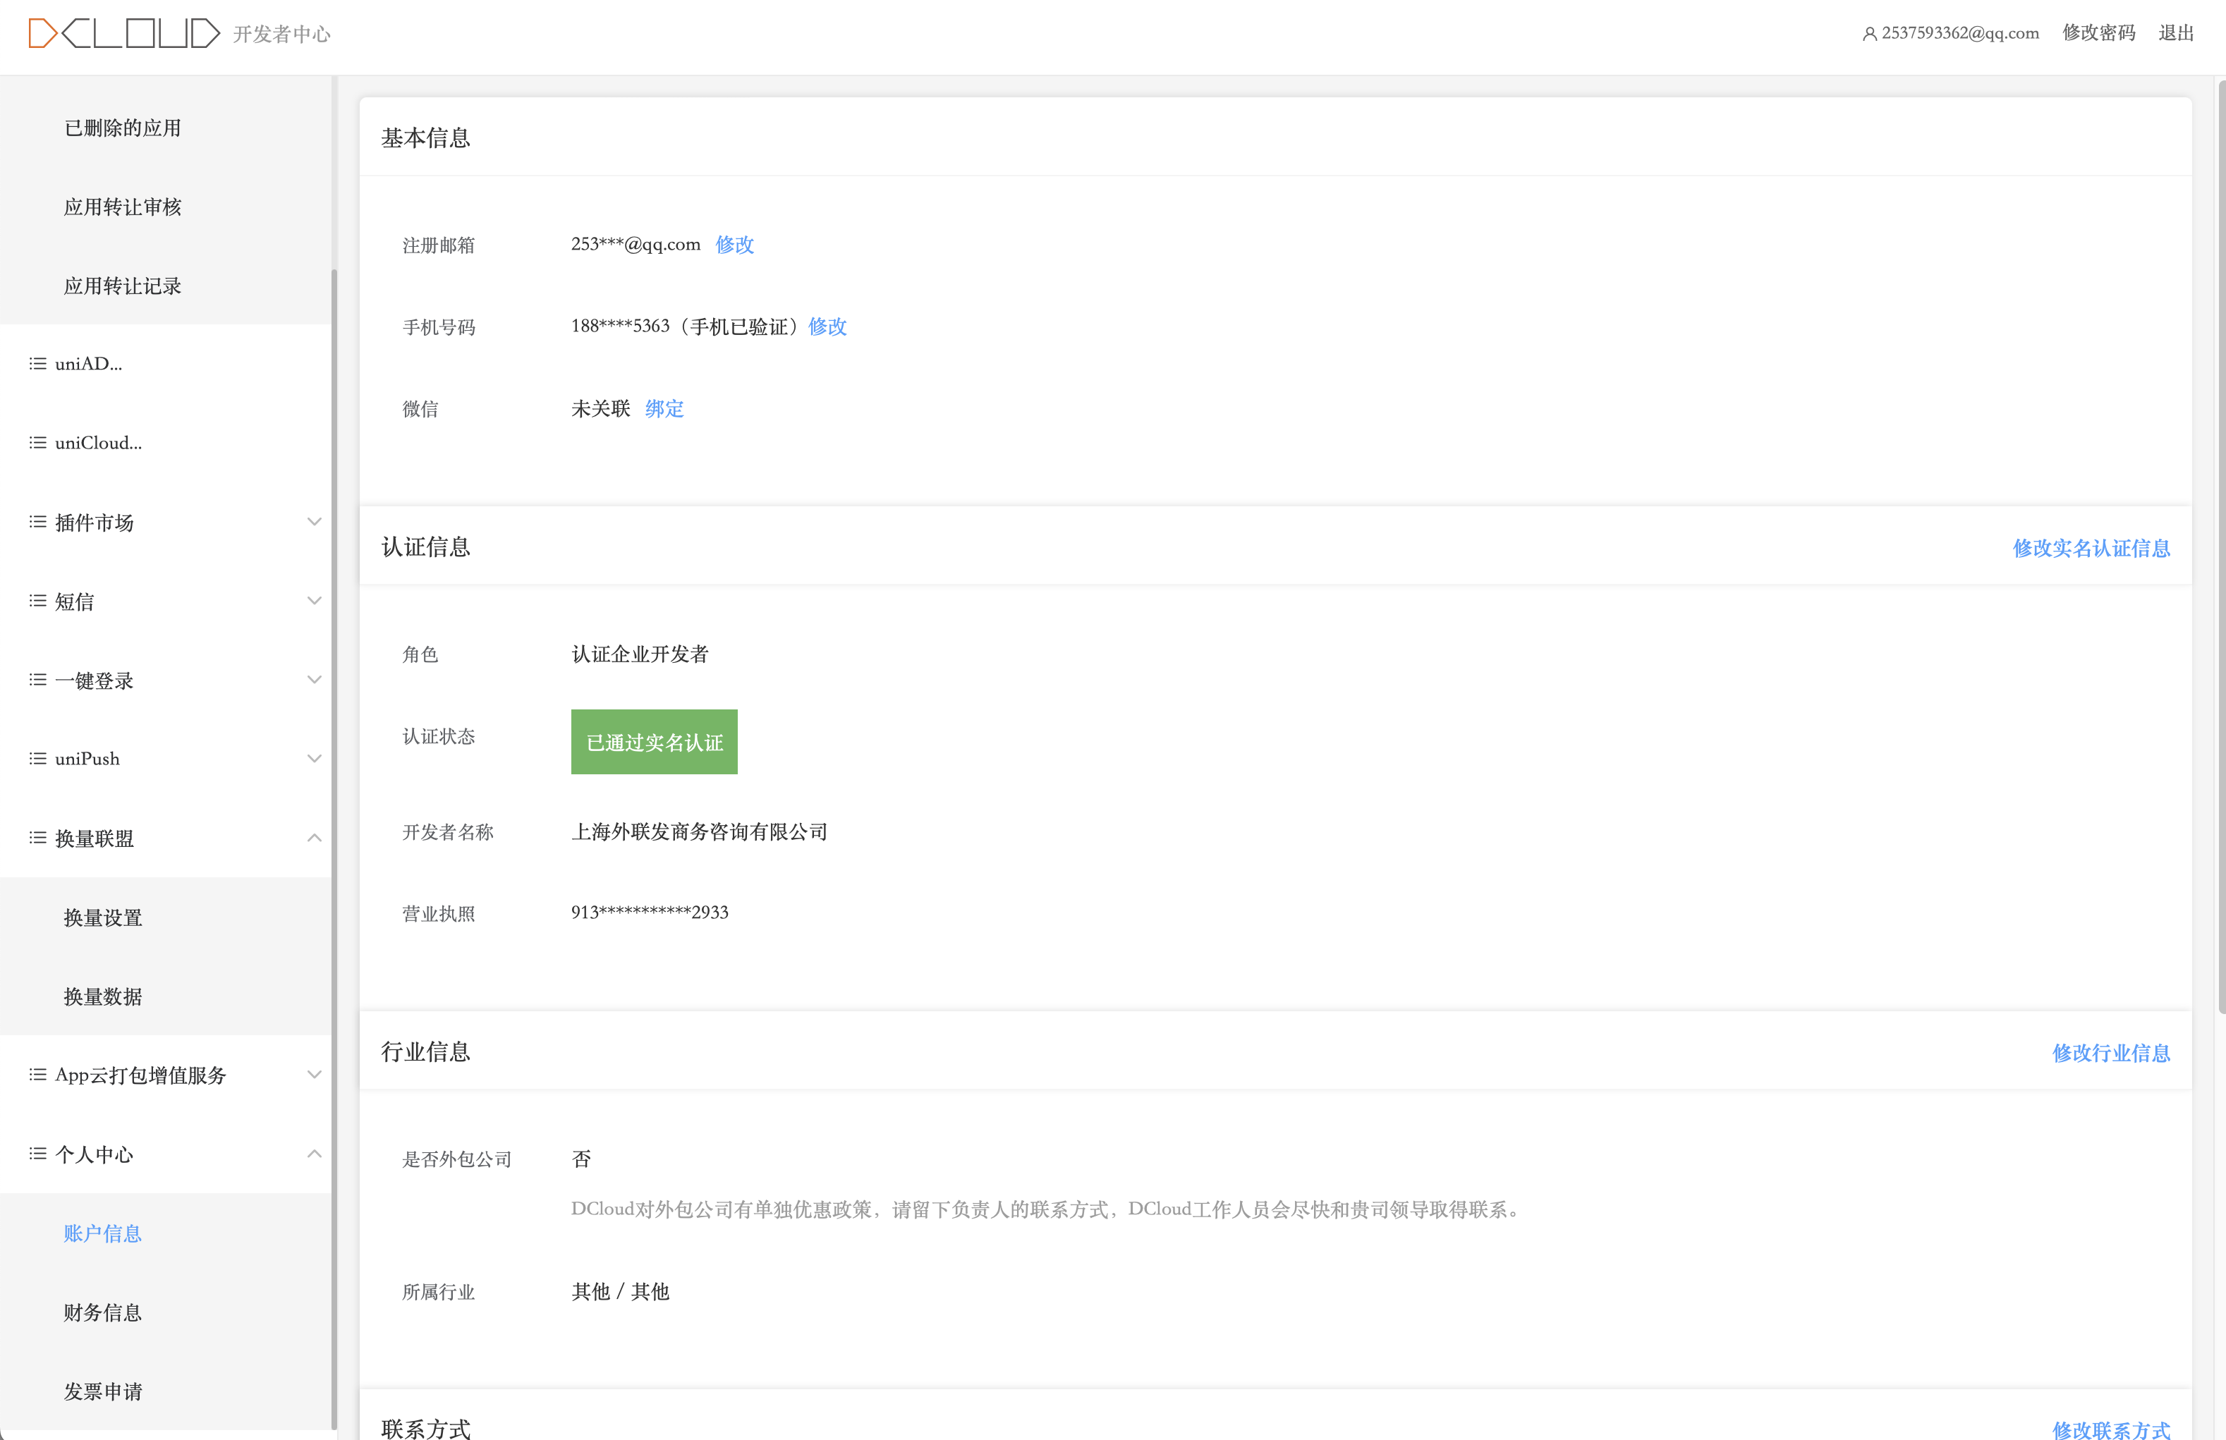
Task: Open 修改实名认证信息 link
Action: (x=2091, y=548)
